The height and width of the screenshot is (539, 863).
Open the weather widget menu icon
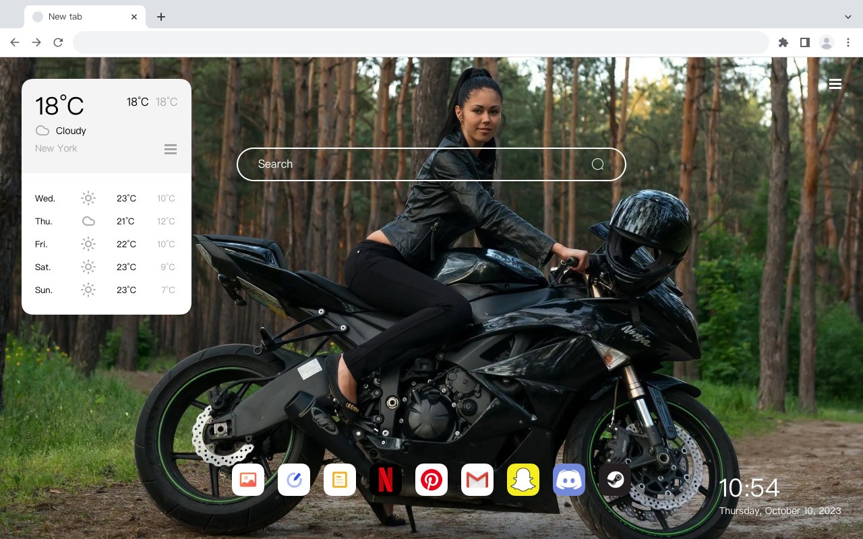(171, 149)
